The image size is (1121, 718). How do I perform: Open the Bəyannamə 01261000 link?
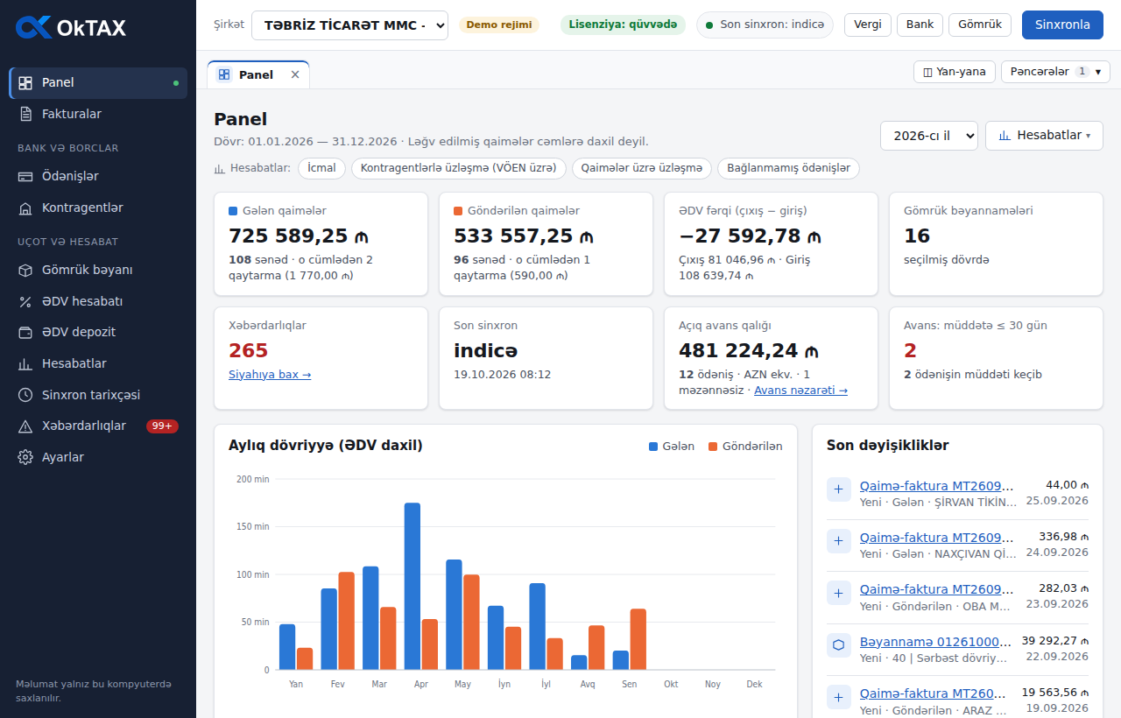coord(936,642)
